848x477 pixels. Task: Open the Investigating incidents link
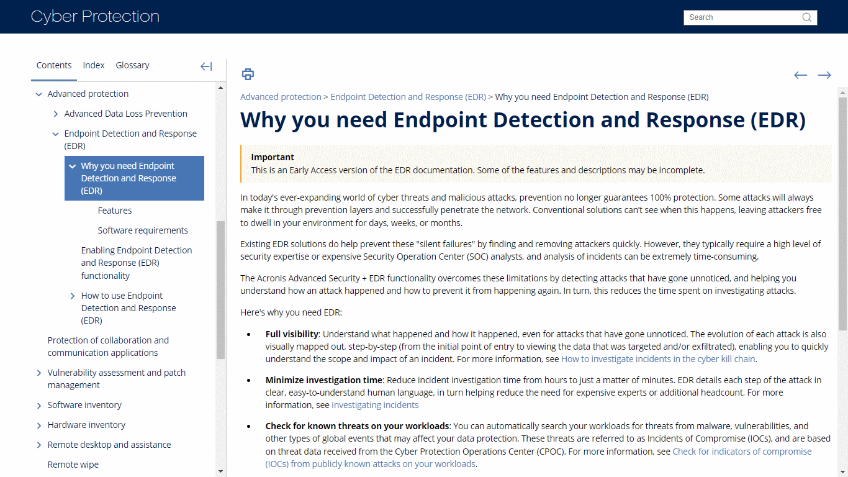coord(375,405)
